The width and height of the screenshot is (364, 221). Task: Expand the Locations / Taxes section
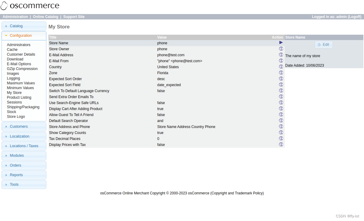[x=24, y=146]
